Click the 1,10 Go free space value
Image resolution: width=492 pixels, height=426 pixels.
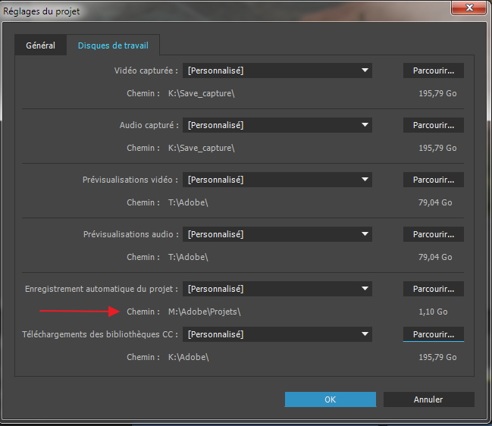point(433,312)
